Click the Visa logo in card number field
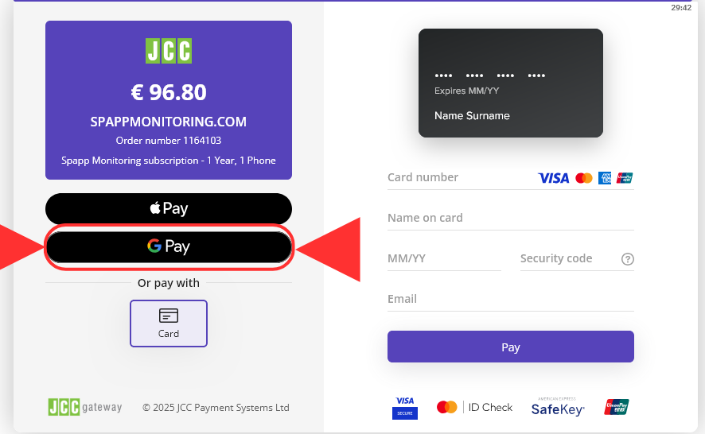The image size is (705, 434). (x=554, y=178)
